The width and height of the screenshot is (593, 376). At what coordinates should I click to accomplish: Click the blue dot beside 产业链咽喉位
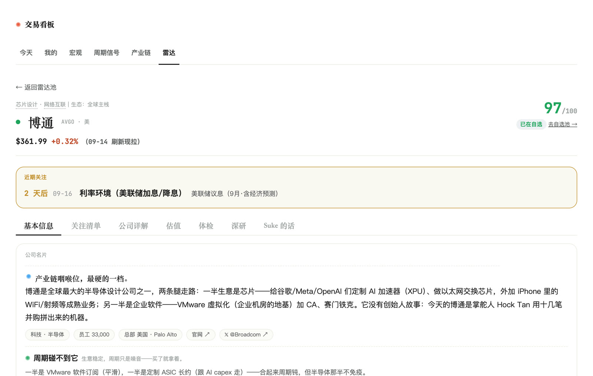point(29,277)
